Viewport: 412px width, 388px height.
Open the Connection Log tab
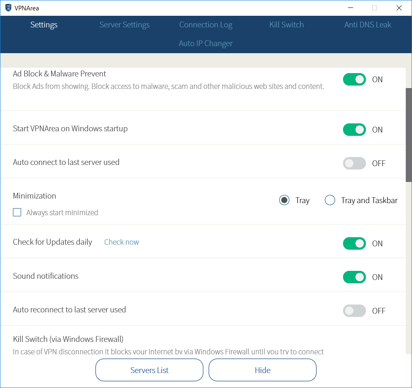206,25
